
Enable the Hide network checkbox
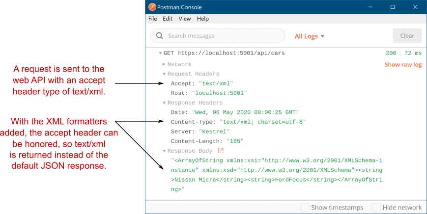376,208
